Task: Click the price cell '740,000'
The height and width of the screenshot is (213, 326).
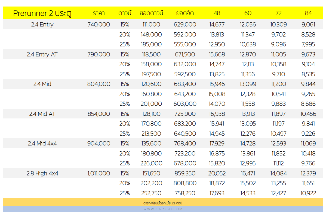Action: click(x=99, y=24)
